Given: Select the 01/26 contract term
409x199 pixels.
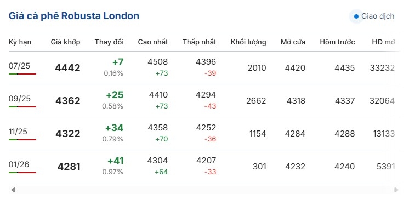Looking at the screenshot, I should [19, 164].
